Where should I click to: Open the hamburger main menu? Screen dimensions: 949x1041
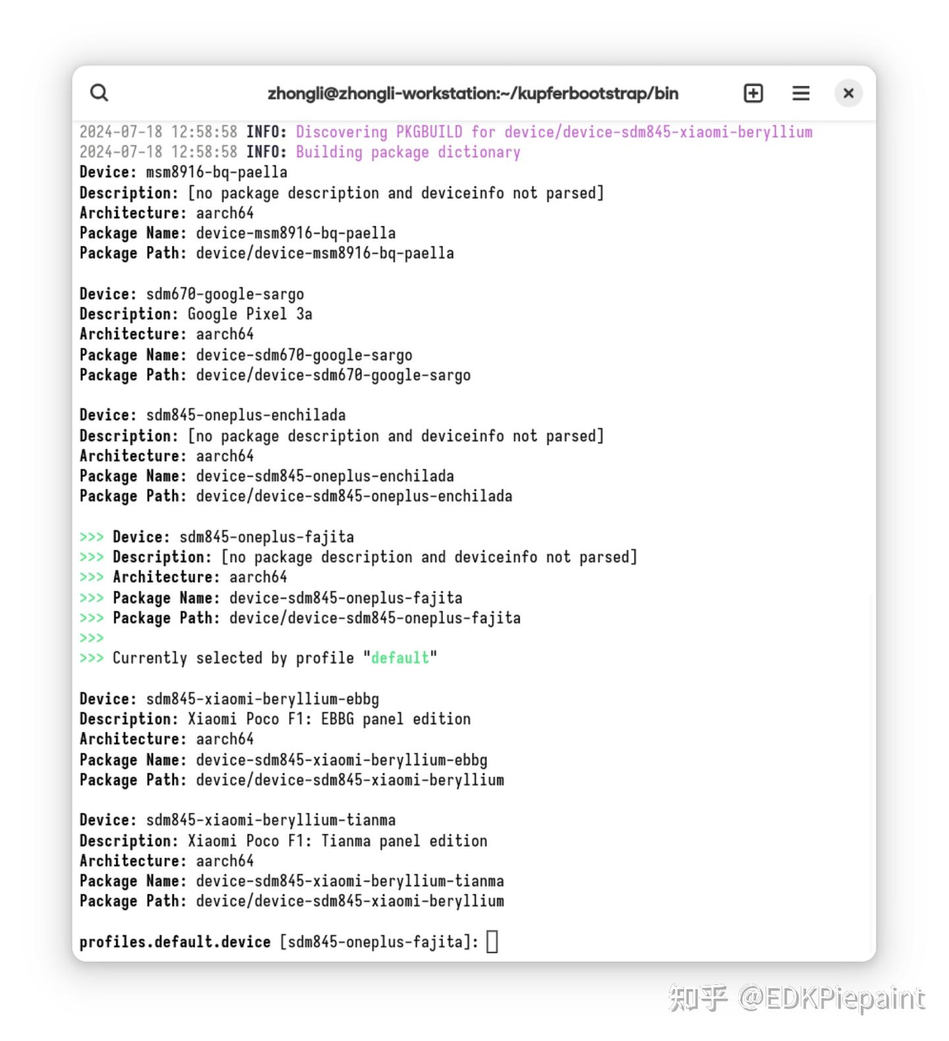click(x=801, y=93)
